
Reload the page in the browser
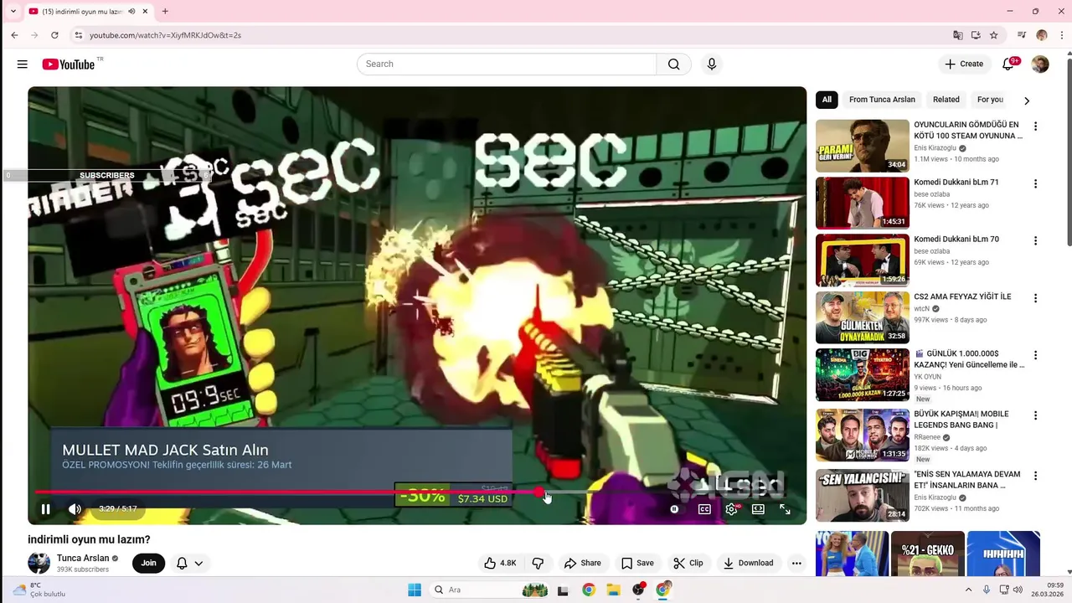coord(54,35)
